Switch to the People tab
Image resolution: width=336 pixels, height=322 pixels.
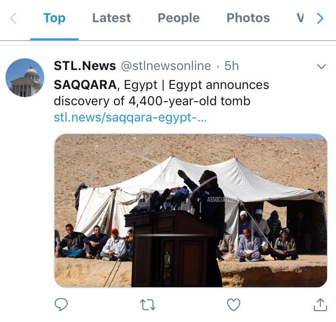tap(178, 18)
